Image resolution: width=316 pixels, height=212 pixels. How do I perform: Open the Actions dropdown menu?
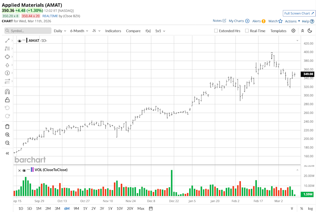click(292, 21)
